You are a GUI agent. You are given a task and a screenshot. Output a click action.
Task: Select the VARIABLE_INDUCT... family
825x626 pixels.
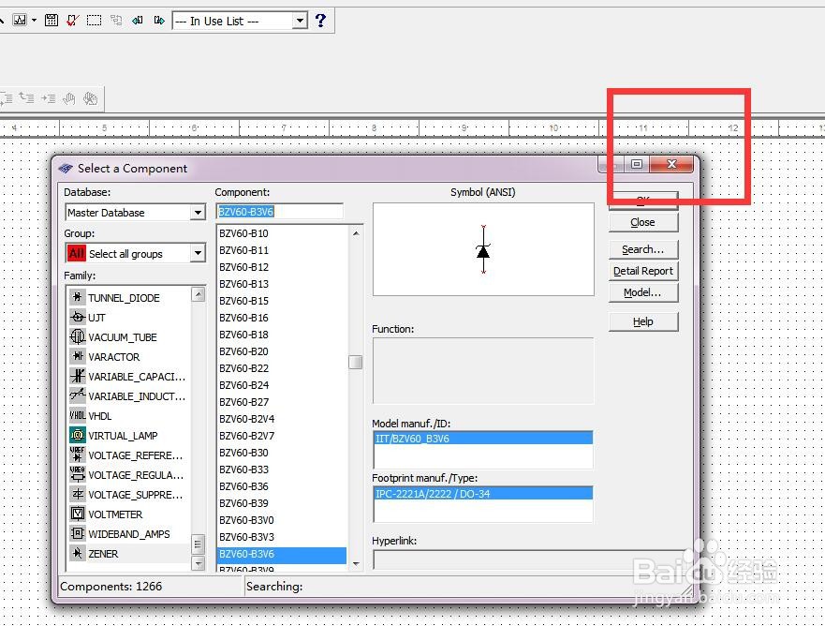[x=129, y=396]
